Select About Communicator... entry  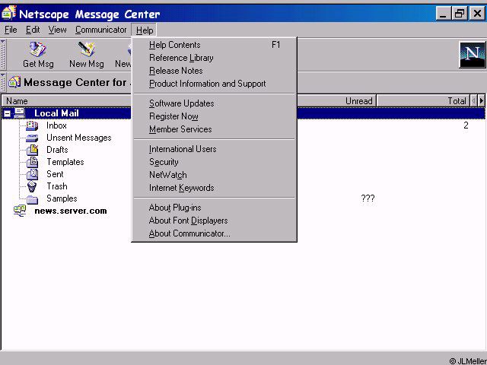click(x=214, y=233)
